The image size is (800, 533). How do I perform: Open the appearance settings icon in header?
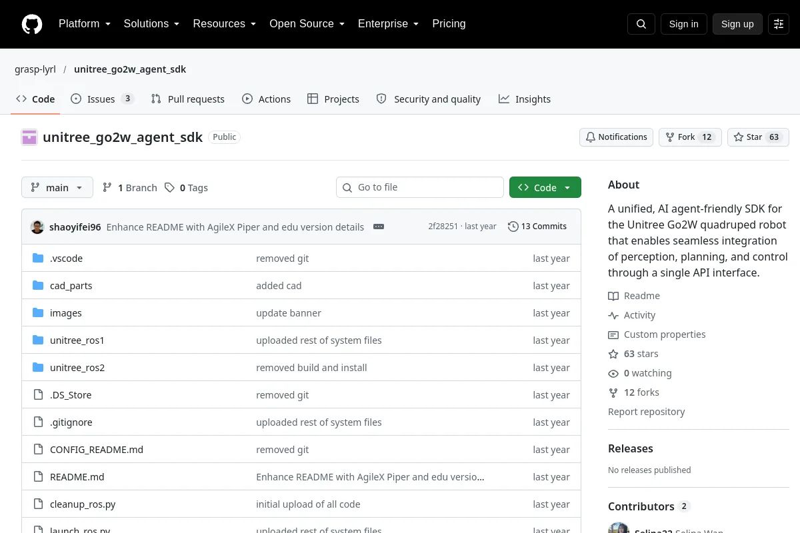click(x=779, y=24)
